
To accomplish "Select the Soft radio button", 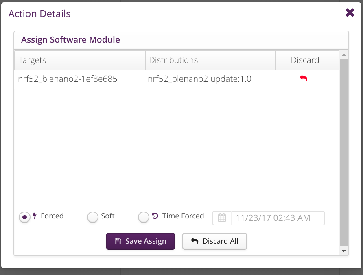I will 93,217.
